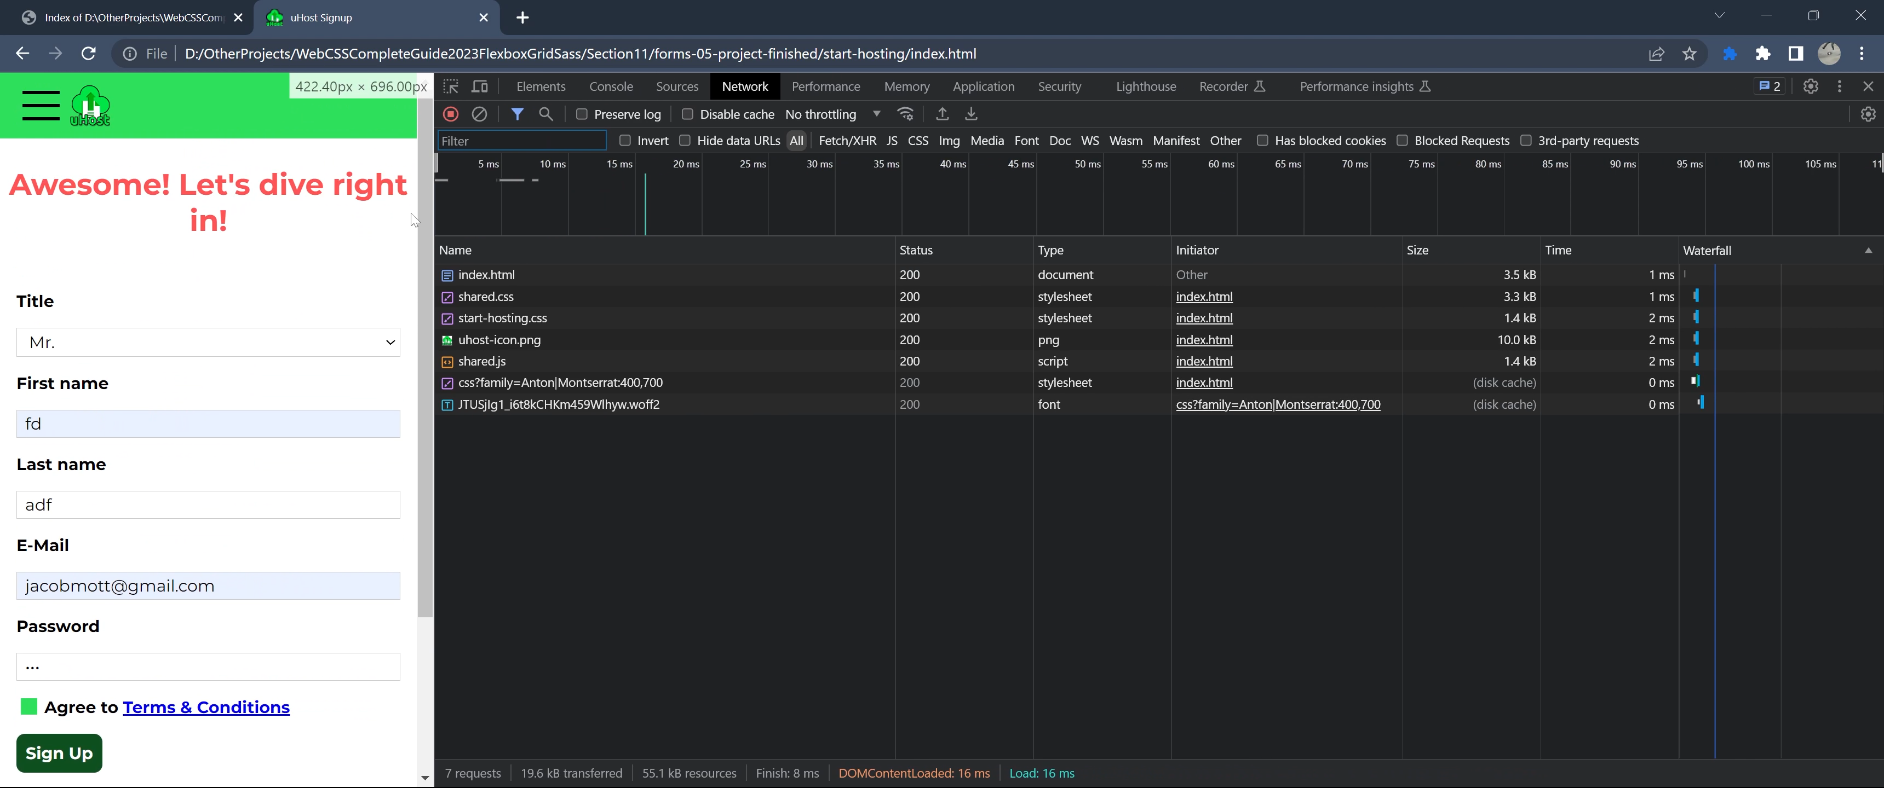Open the Title dropdown showing Mr.
Image resolution: width=1884 pixels, height=788 pixels.
click(208, 342)
